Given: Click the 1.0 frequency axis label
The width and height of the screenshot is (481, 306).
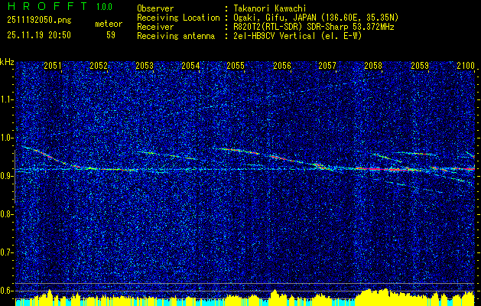Looking at the screenshot, I should 6,138.
